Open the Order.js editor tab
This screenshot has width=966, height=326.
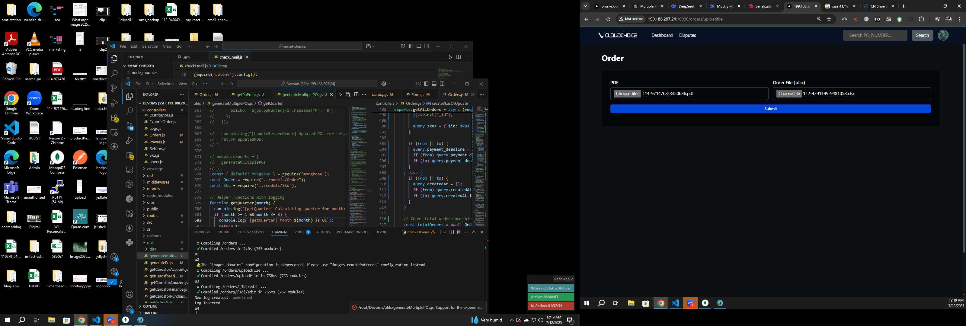(x=206, y=94)
